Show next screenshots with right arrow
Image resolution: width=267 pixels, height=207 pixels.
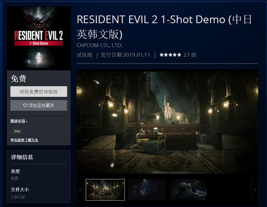[255, 190]
